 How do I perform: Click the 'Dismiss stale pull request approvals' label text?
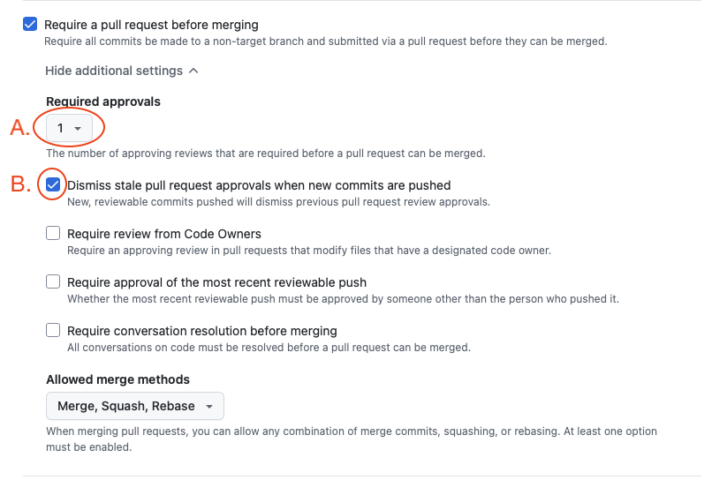(259, 185)
